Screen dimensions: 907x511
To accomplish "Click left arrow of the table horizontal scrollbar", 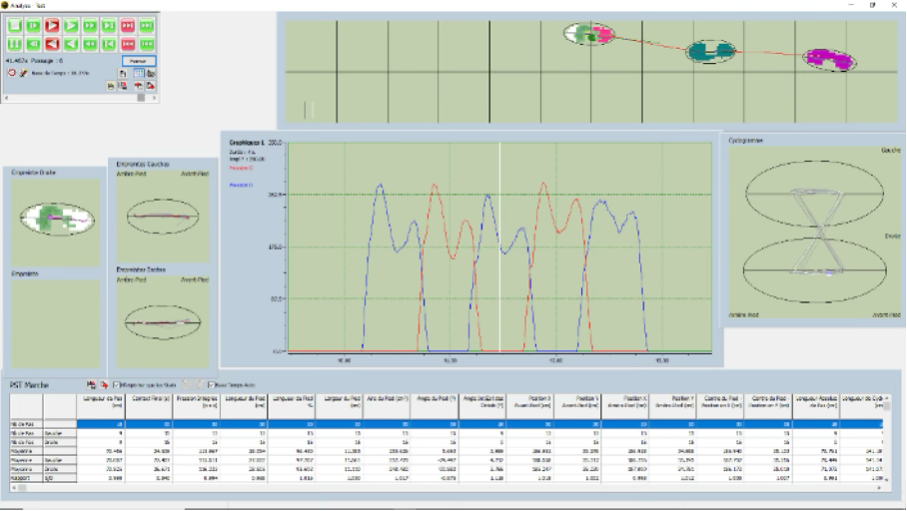I will (x=13, y=488).
